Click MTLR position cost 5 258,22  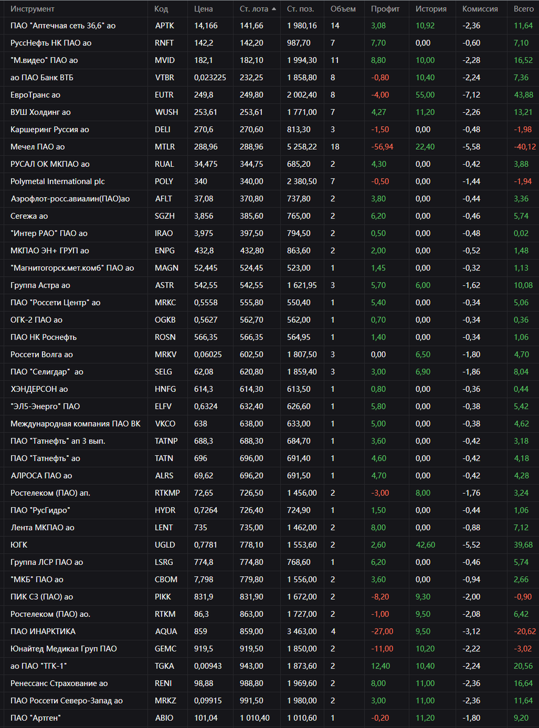302,147
